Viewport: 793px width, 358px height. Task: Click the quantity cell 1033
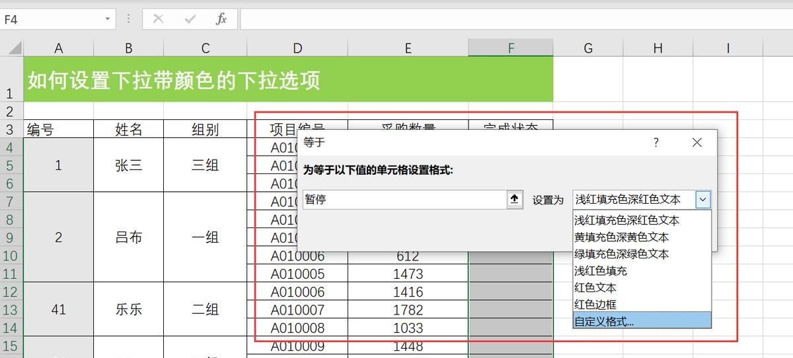[x=408, y=327]
